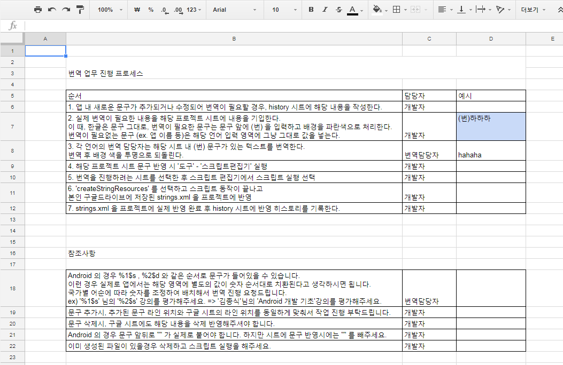
Task: Click the step 7 strings.xml cell
Action: coord(234,208)
